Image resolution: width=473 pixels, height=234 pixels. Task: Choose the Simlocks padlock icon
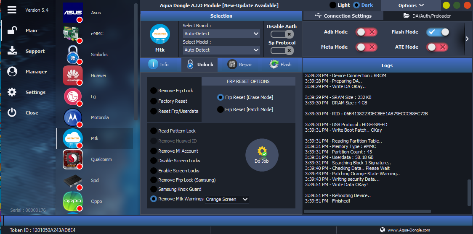(73, 55)
